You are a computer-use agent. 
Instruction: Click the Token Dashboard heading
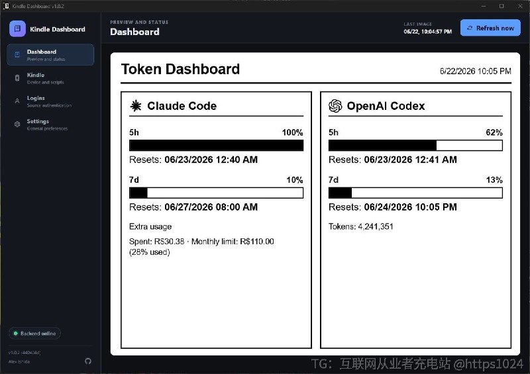coord(180,70)
